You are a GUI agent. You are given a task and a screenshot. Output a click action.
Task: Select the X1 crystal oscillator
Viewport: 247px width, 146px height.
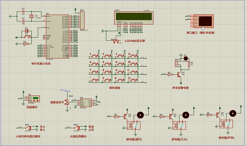(32, 16)
